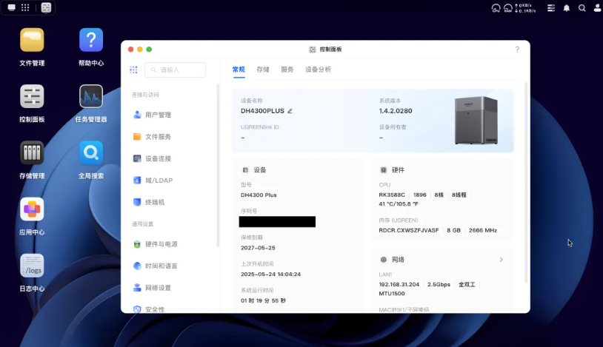This screenshot has width=603, height=347.
Task: Click the network speed readout in top bar
Action: [525, 8]
